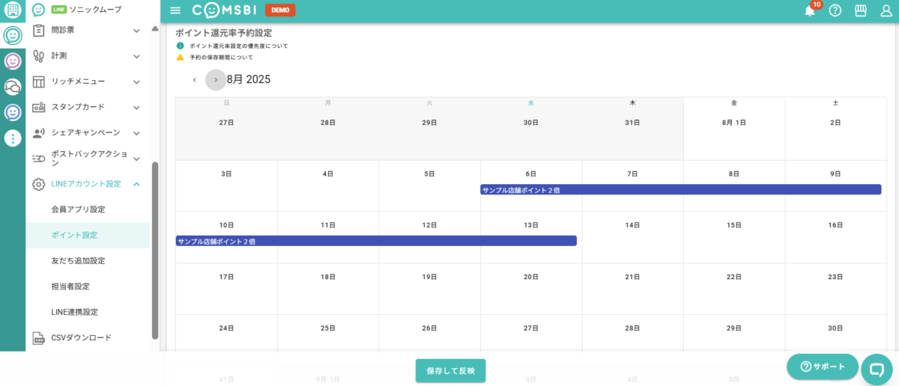Click the シェアキャンペーン person icon
This screenshot has height=386, width=899.
39,133
